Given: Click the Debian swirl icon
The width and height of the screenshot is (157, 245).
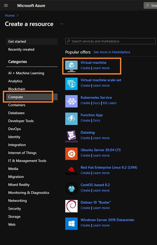Looking at the screenshot, I should (71, 206).
